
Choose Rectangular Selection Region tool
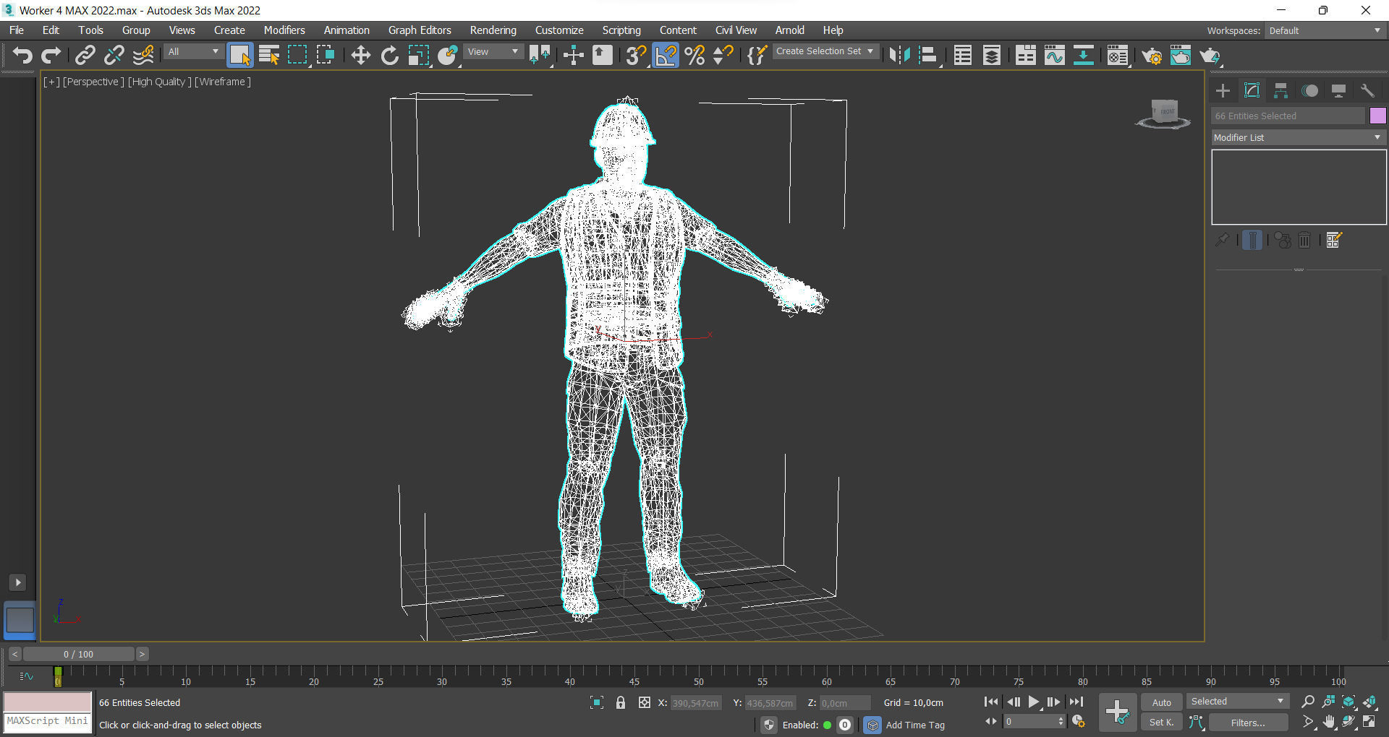coord(297,55)
